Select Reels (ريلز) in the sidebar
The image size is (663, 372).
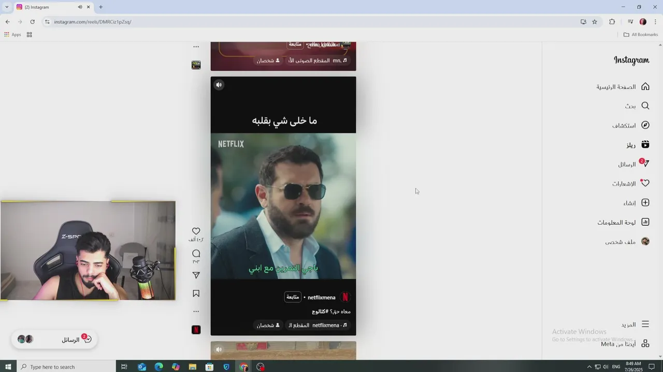pyautogui.click(x=638, y=145)
